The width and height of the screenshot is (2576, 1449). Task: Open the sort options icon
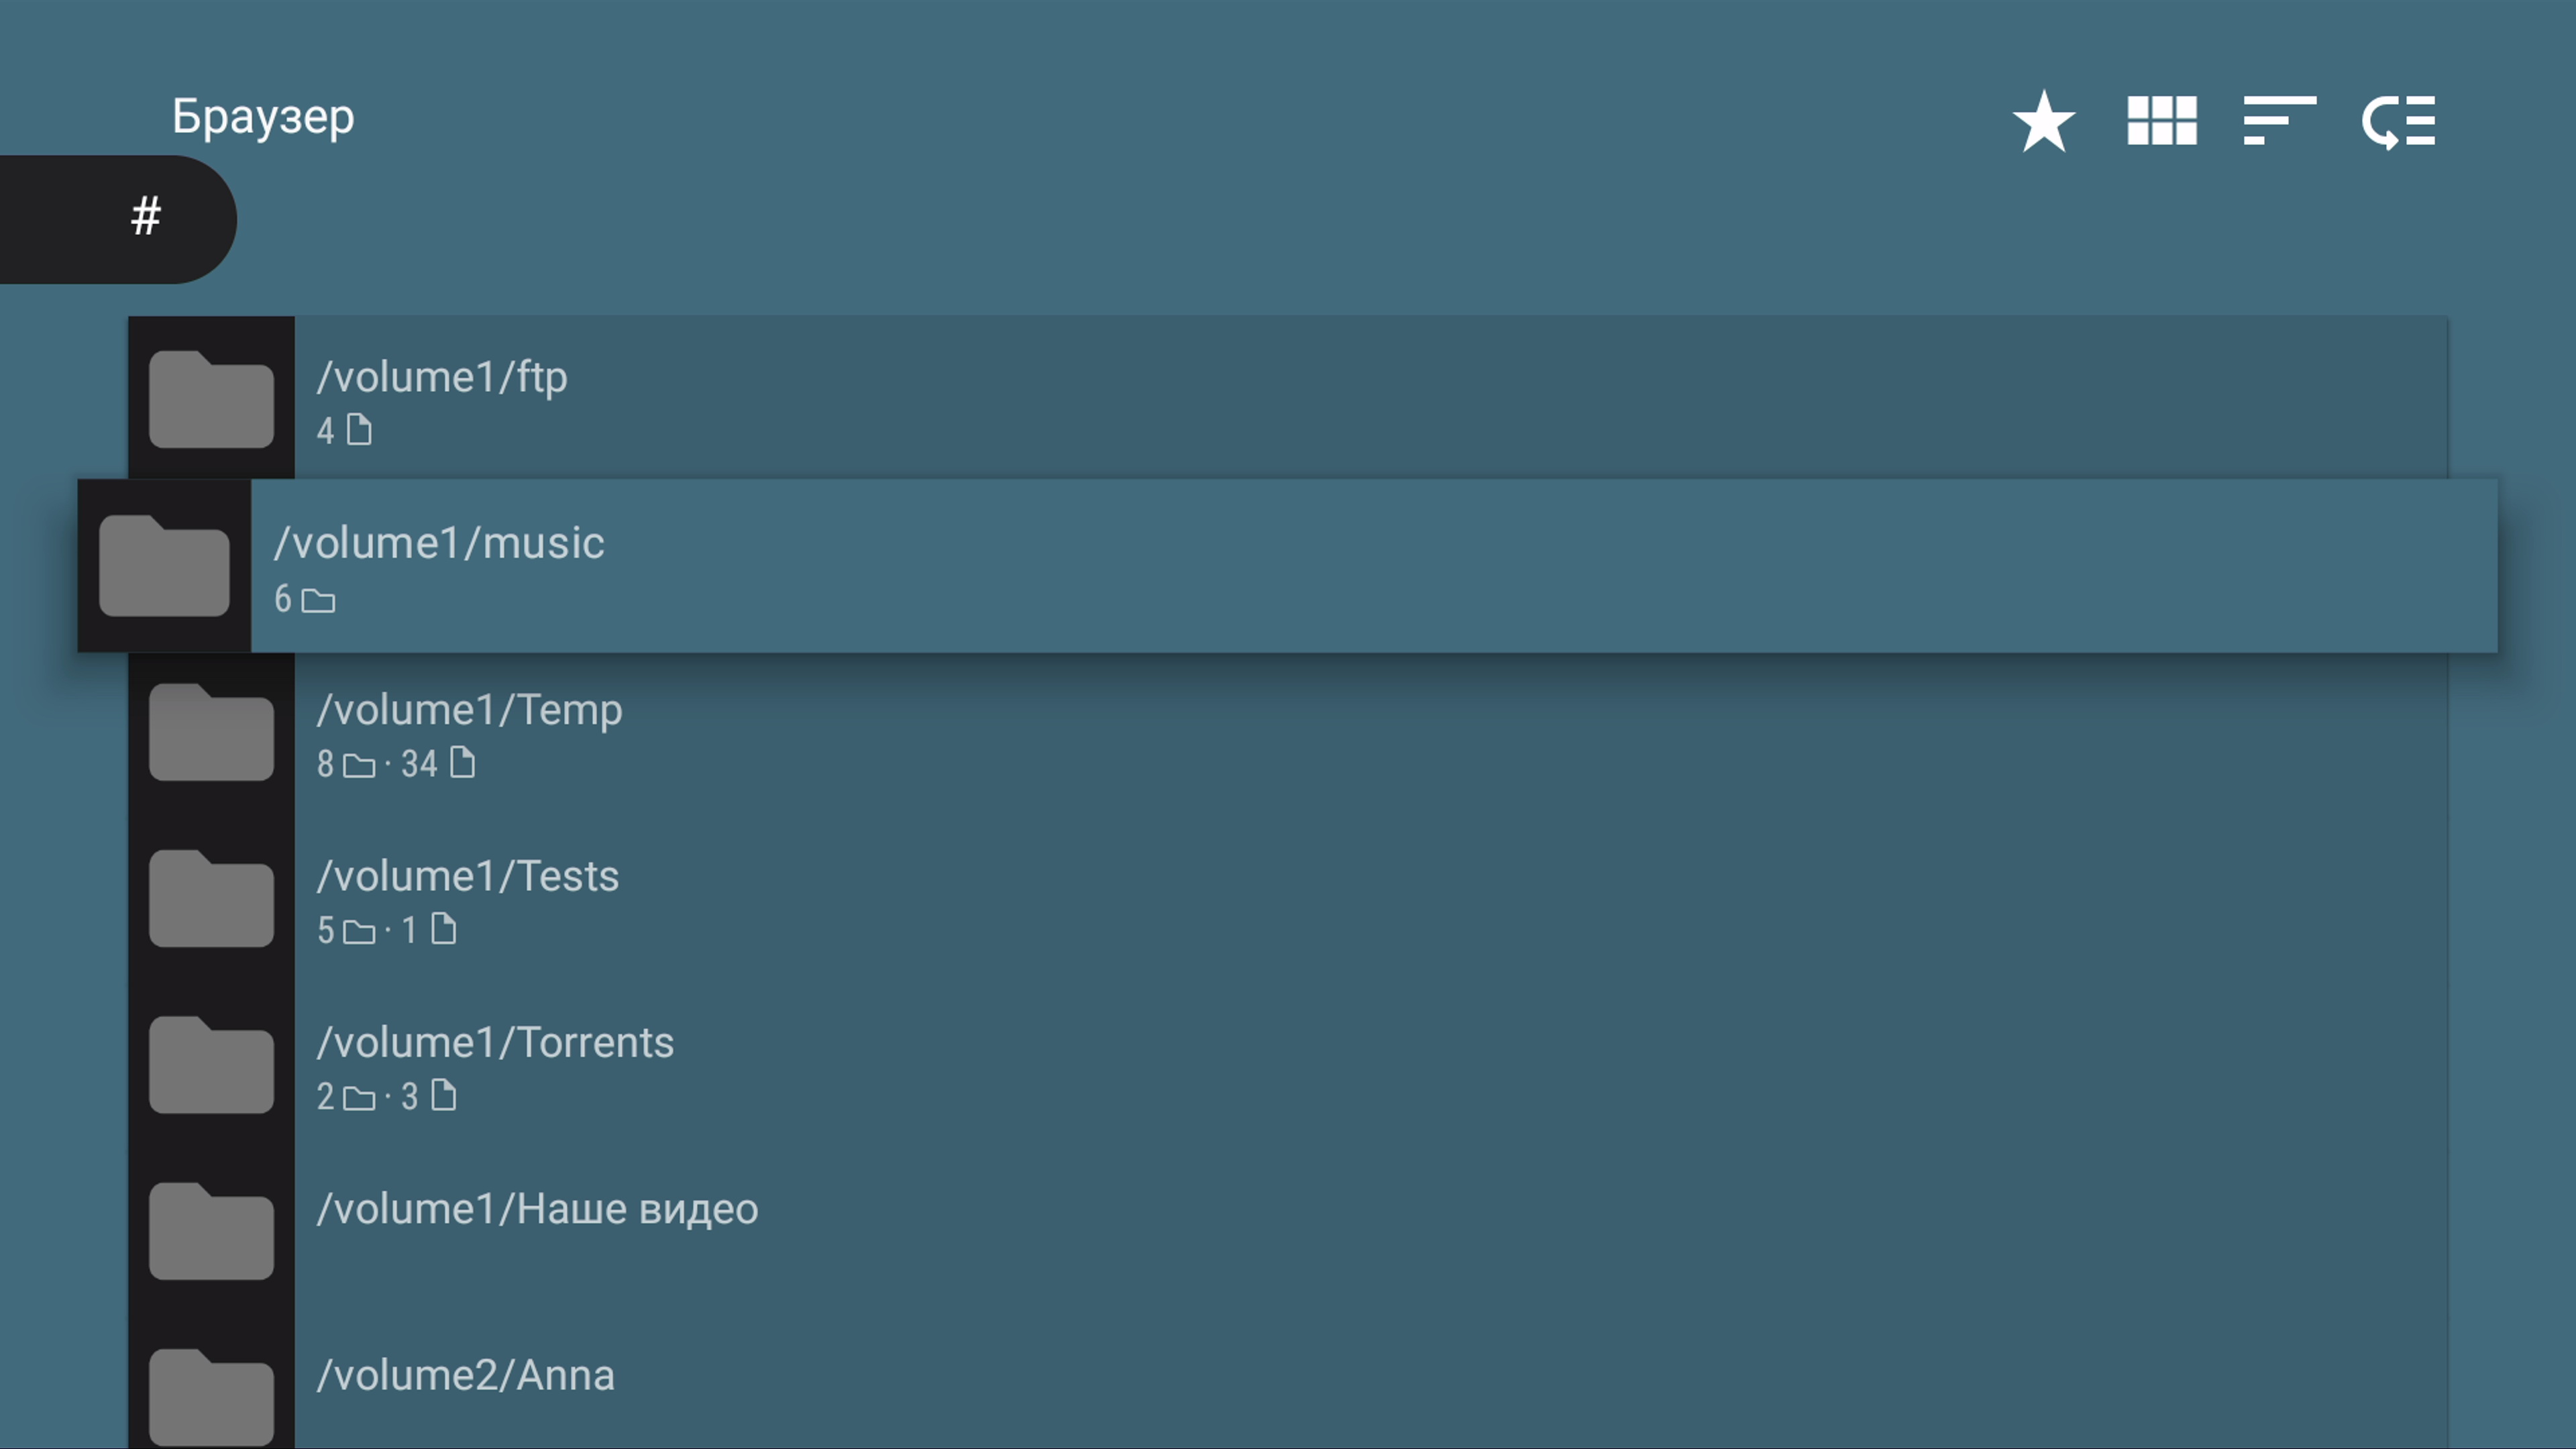tap(2279, 121)
